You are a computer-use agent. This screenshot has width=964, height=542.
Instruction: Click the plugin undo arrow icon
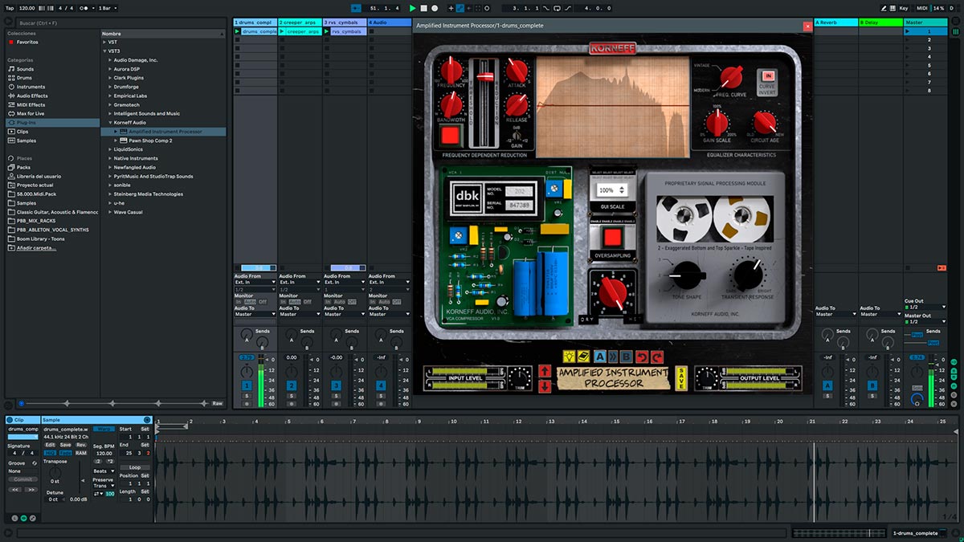pos(642,357)
